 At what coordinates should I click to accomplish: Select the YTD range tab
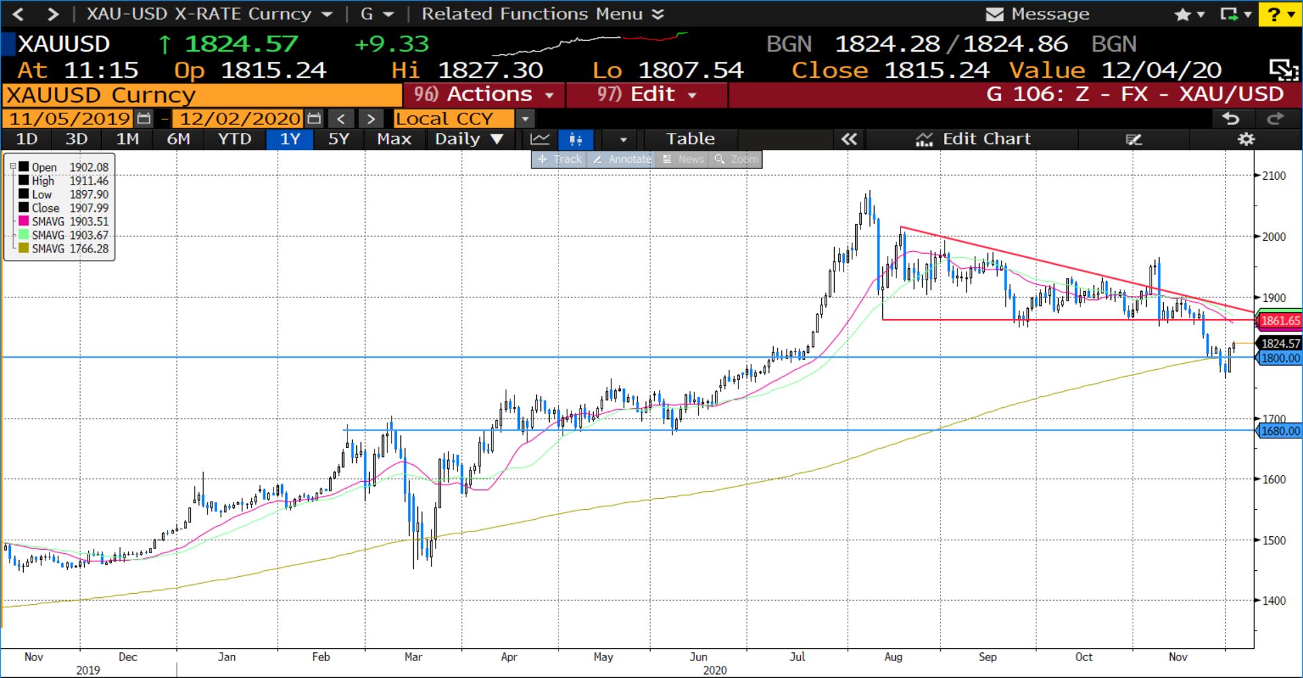click(234, 139)
